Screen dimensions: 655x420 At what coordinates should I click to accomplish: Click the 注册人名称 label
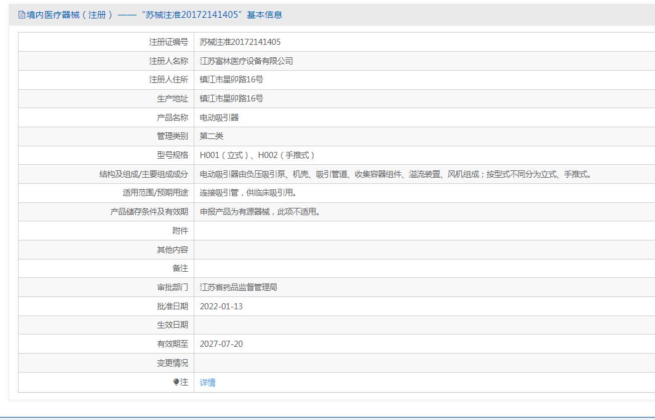click(169, 61)
